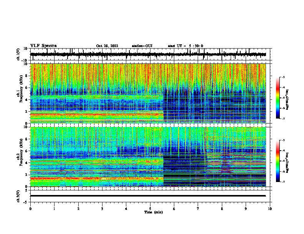Click the 'VLF Spectra' title text
The image size is (304, 234).
click(43, 46)
